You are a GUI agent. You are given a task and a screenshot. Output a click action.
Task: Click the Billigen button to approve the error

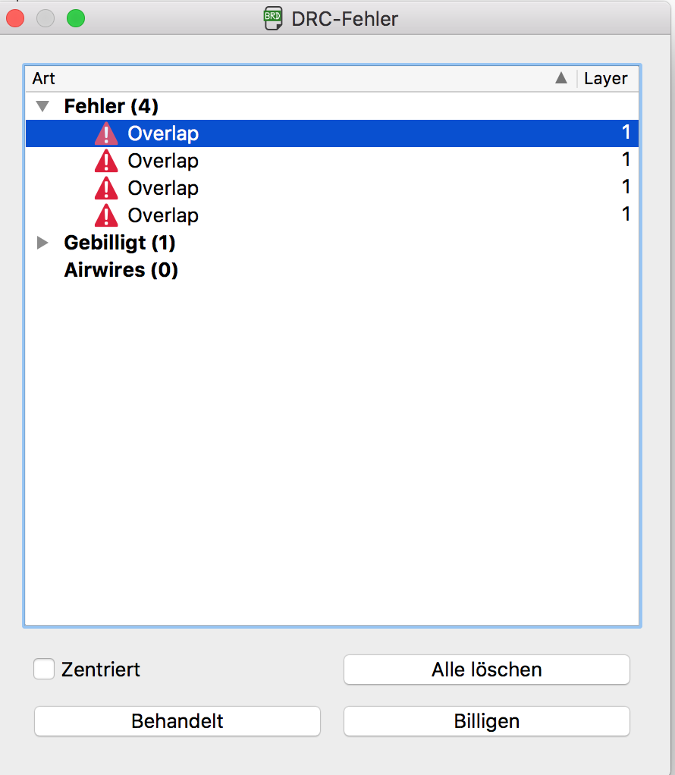pyautogui.click(x=486, y=721)
